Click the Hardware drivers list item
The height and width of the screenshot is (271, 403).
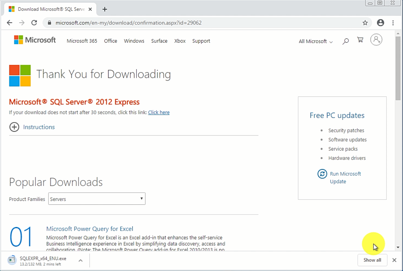coord(347,158)
